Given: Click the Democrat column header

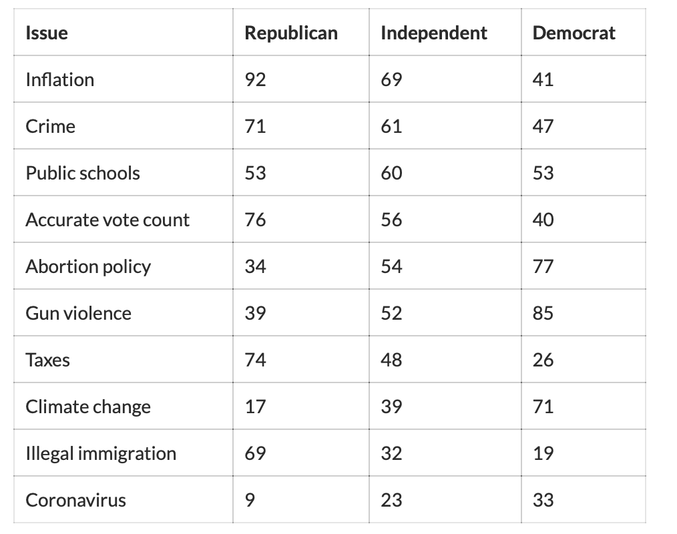Looking at the screenshot, I should 574,33.
